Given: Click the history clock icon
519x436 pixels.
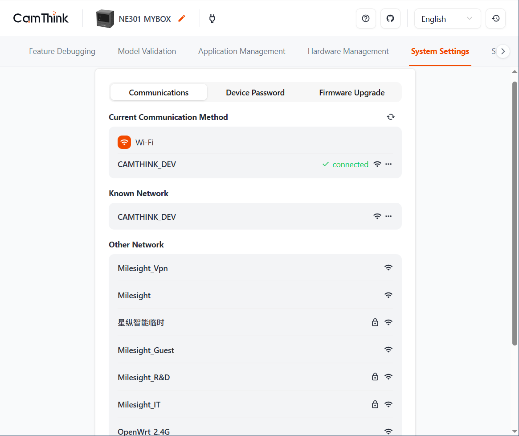Looking at the screenshot, I should coord(495,19).
